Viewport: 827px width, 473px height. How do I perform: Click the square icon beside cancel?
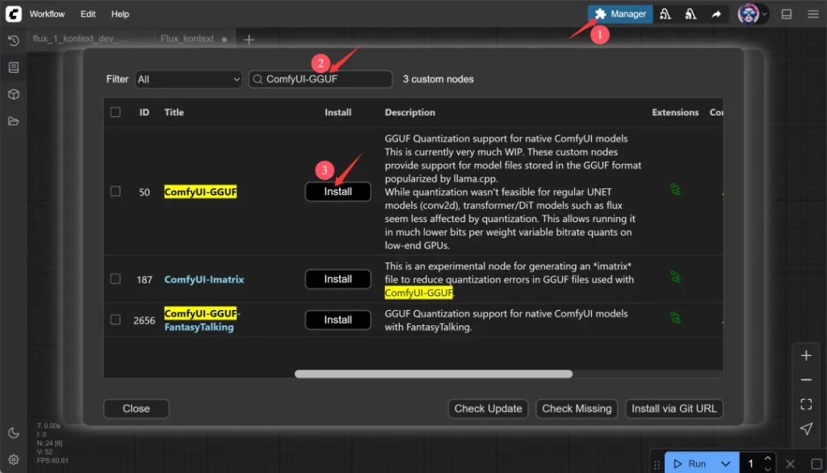pyautogui.click(x=816, y=464)
